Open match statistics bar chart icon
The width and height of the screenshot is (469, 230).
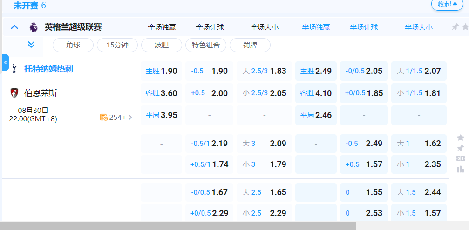pos(460,169)
